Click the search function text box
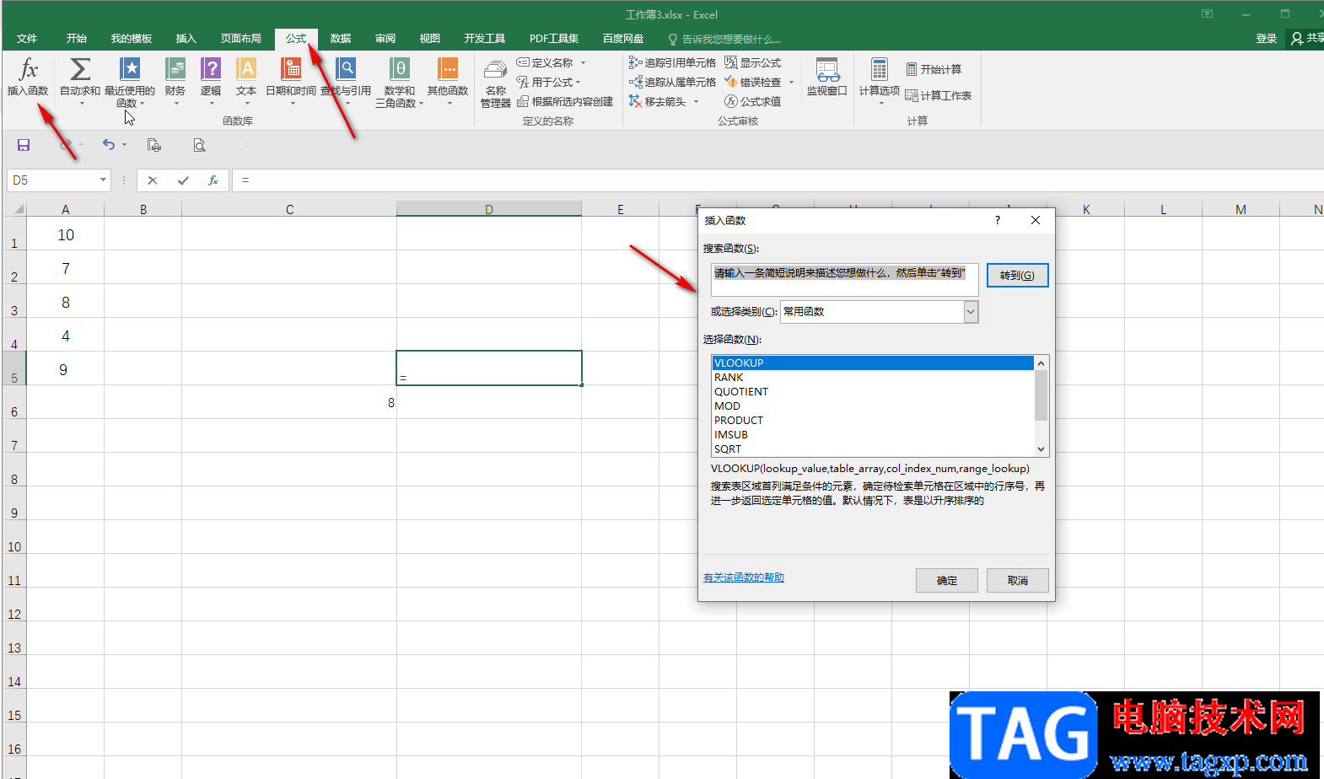Screen dimensions: 1324x779 (844, 280)
